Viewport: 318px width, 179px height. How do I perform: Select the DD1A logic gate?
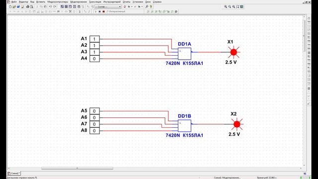[184, 54]
